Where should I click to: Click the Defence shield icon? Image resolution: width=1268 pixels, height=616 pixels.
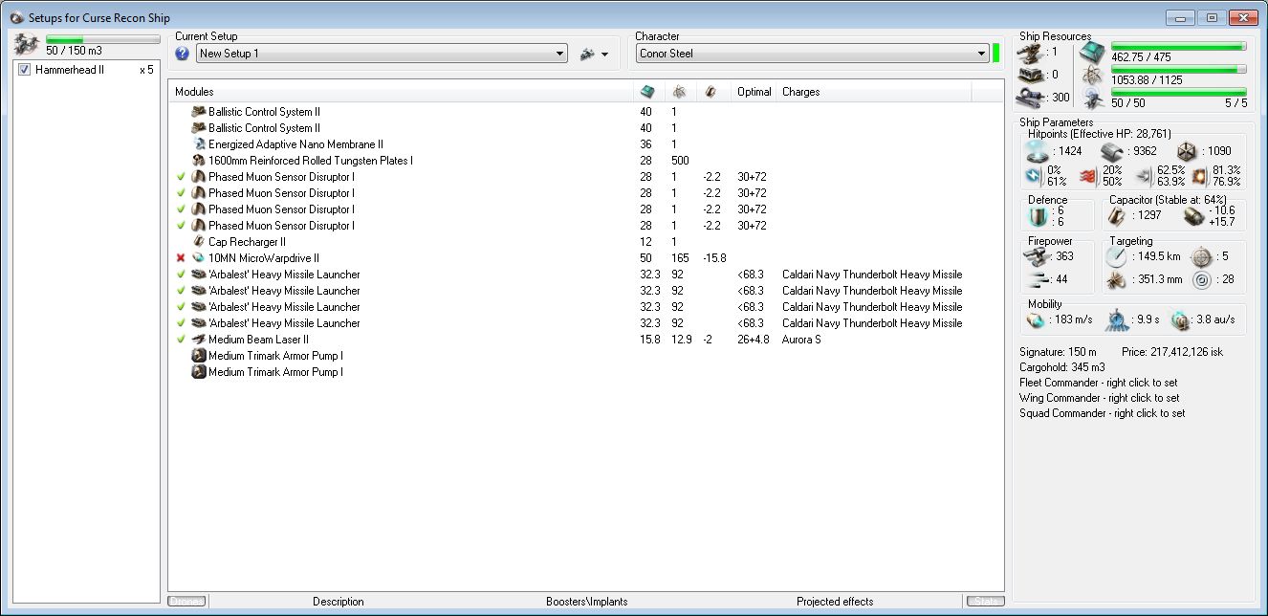tap(1038, 216)
